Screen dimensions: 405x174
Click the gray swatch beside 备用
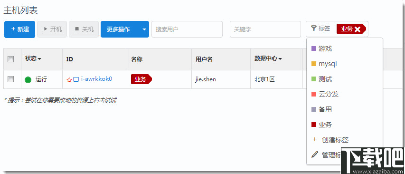point(314,109)
